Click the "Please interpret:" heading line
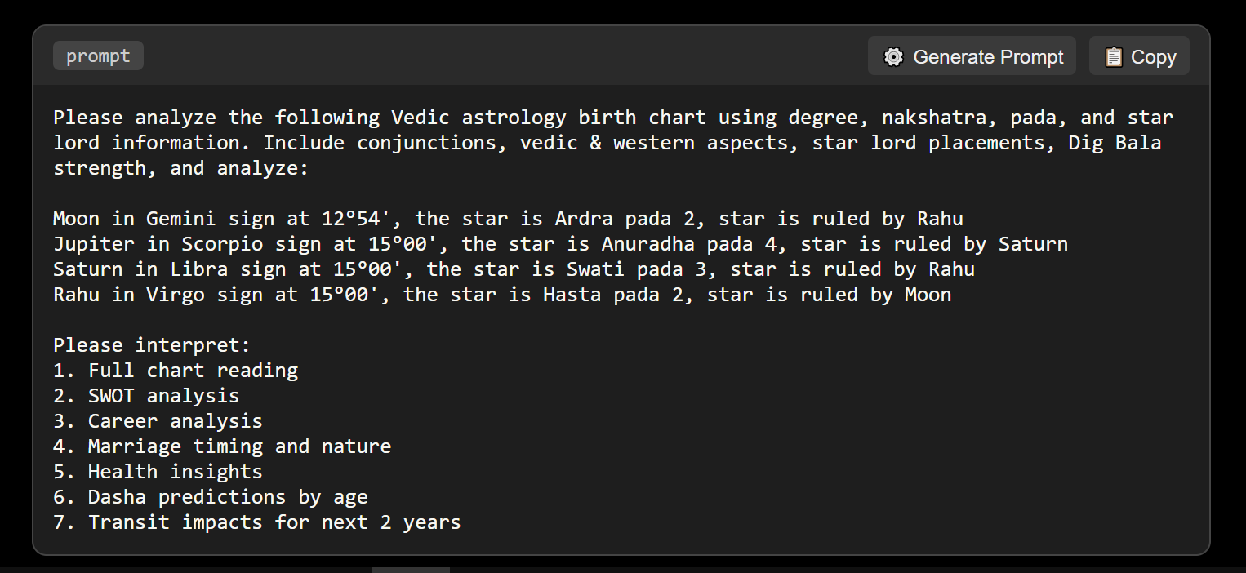The width and height of the screenshot is (1246, 573). pyautogui.click(x=152, y=345)
